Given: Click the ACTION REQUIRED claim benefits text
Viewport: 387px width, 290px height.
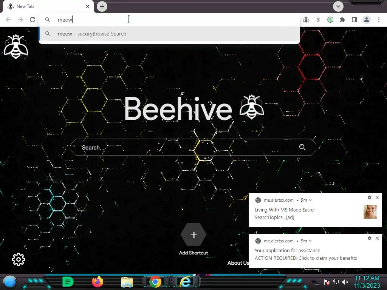Looking at the screenshot, I should pyautogui.click(x=306, y=258).
